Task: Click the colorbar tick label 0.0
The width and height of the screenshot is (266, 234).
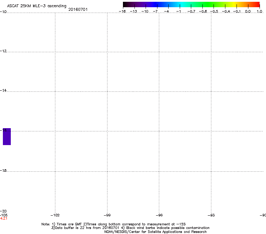Action: [248, 12]
